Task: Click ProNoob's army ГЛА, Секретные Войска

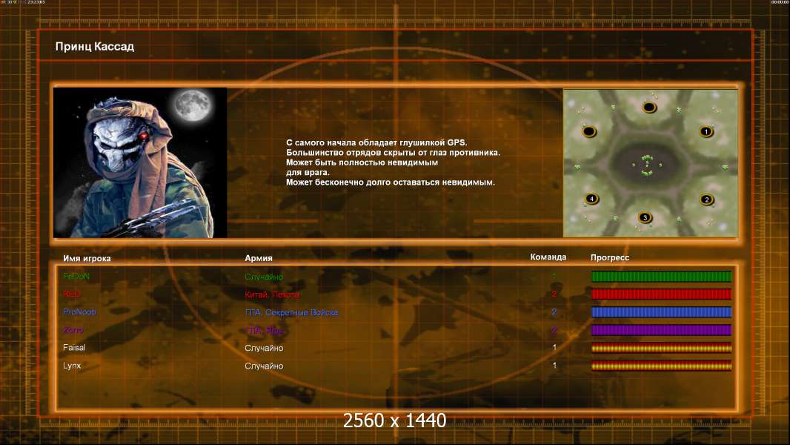Action: pyautogui.click(x=291, y=312)
